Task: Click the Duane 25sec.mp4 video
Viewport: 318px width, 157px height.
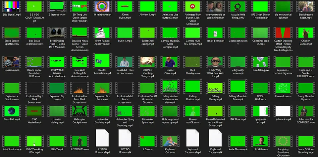Action: [170, 61]
